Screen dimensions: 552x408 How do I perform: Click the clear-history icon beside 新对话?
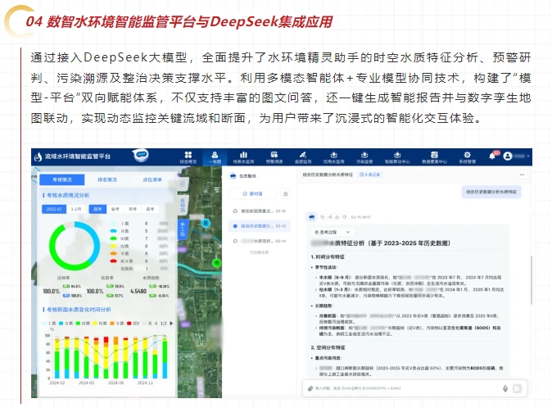pos(286,193)
